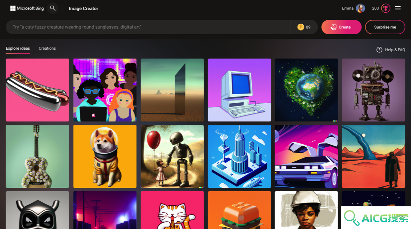Open the hamburger menu
411x229 pixels.
(x=398, y=8)
